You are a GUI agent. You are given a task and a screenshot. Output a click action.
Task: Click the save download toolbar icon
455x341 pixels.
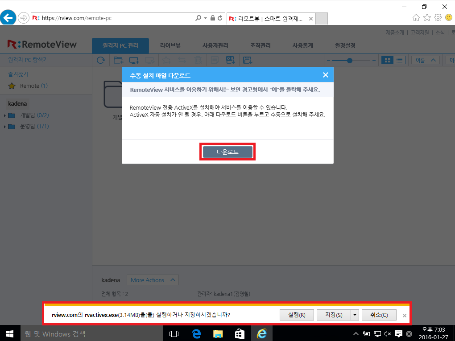(248, 60)
